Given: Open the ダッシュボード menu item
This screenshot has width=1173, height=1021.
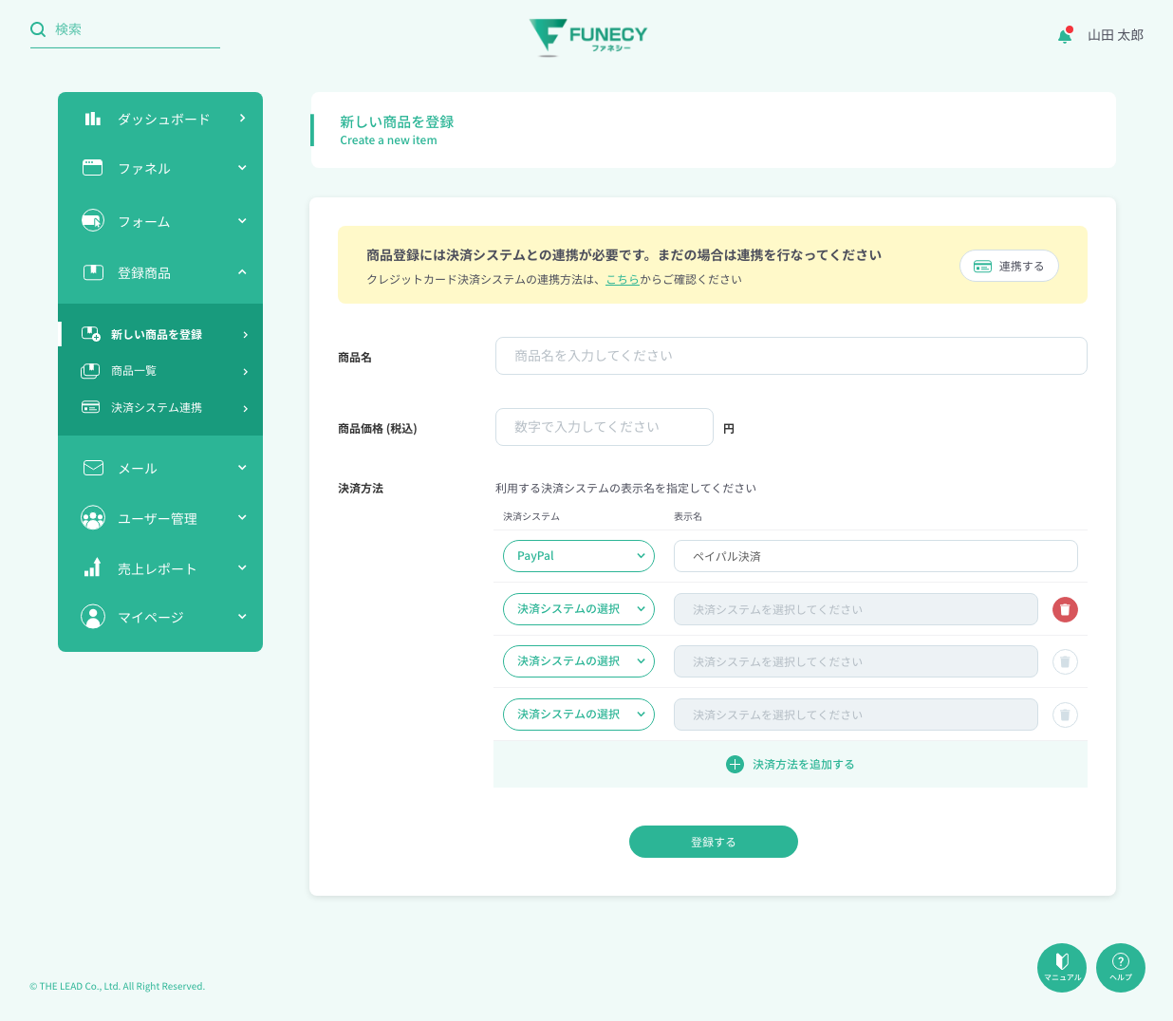Looking at the screenshot, I should 160,119.
